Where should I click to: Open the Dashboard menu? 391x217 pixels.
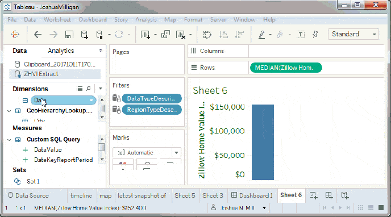pyautogui.click(x=93, y=19)
